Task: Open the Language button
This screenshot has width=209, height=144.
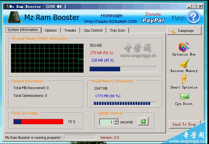Action: (x=184, y=30)
